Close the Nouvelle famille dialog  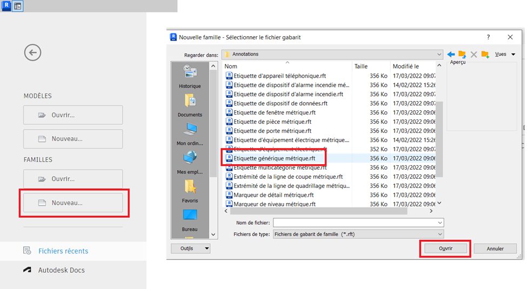point(510,37)
